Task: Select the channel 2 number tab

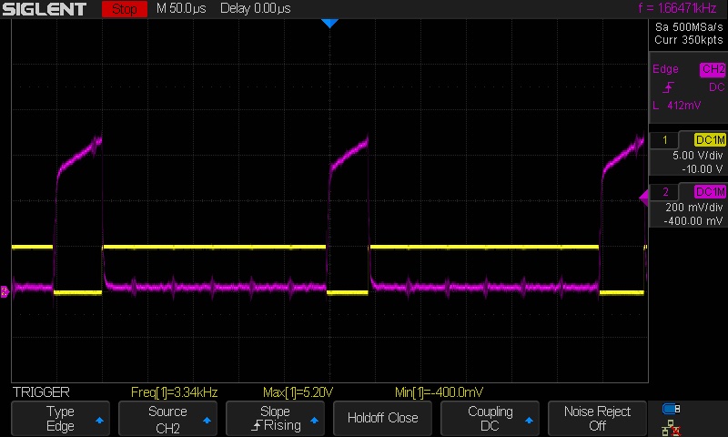Action: click(x=664, y=192)
